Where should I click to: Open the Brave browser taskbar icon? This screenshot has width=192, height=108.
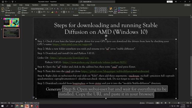[32, 106]
